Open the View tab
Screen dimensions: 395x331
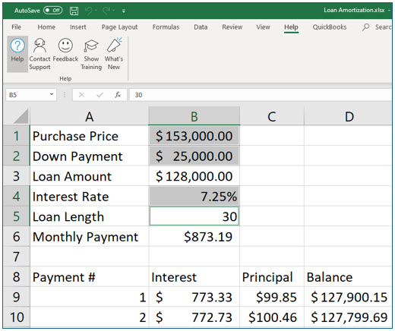263,27
